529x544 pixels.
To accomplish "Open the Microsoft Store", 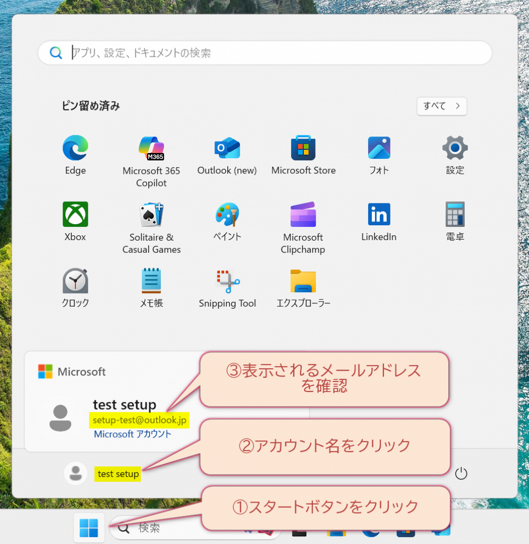I will click(x=303, y=148).
